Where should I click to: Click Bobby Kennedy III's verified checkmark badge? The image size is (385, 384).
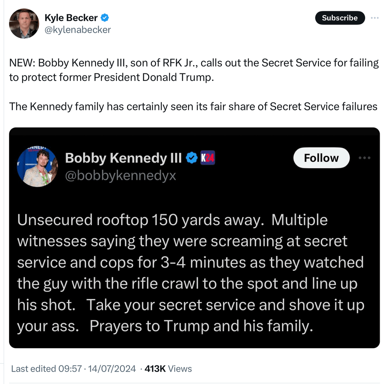[x=191, y=158]
